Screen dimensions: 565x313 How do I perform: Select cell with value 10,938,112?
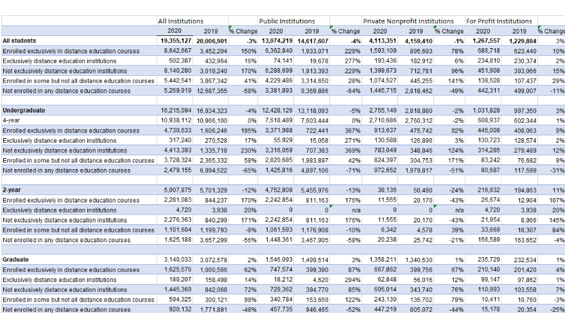click(x=175, y=120)
